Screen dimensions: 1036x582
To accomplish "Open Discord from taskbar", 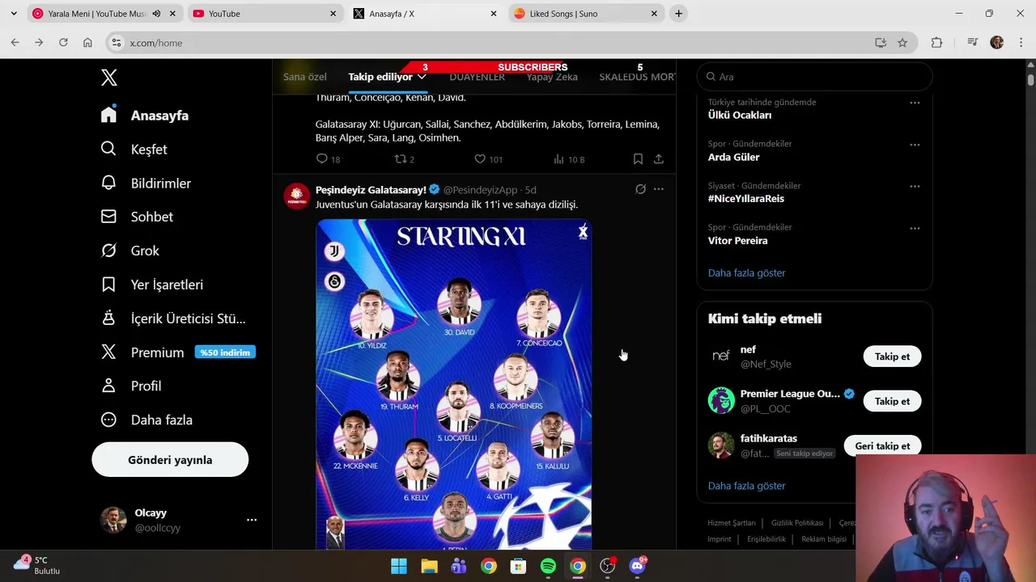I will [637, 566].
